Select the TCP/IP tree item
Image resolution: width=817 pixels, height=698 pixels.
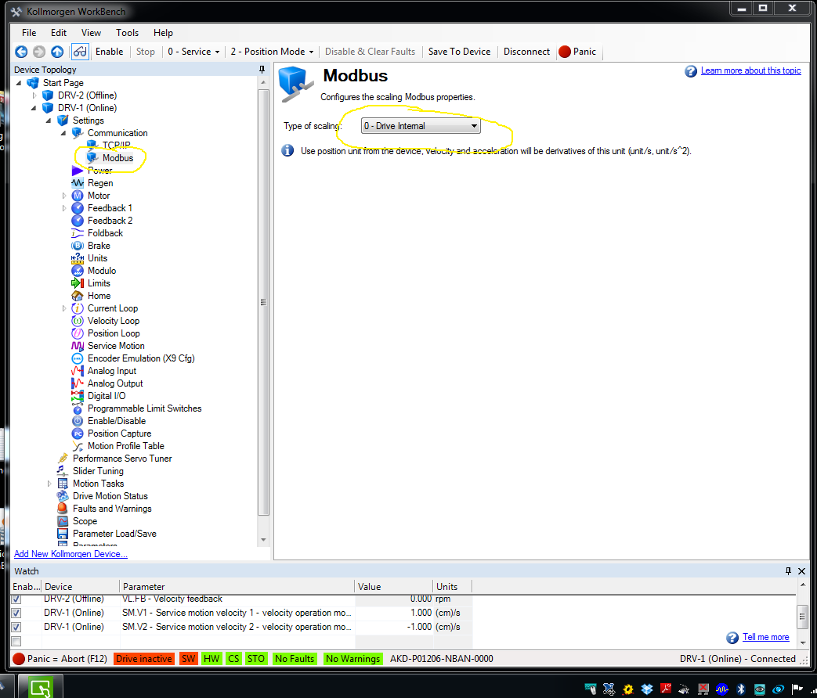pyautogui.click(x=116, y=146)
